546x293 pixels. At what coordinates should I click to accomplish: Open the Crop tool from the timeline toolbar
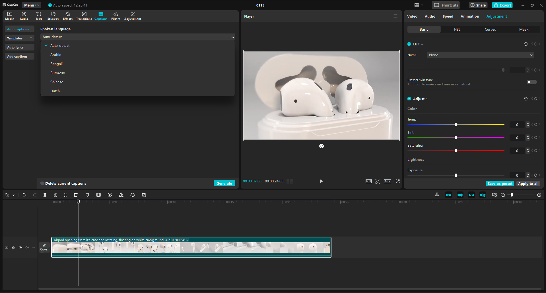point(144,195)
